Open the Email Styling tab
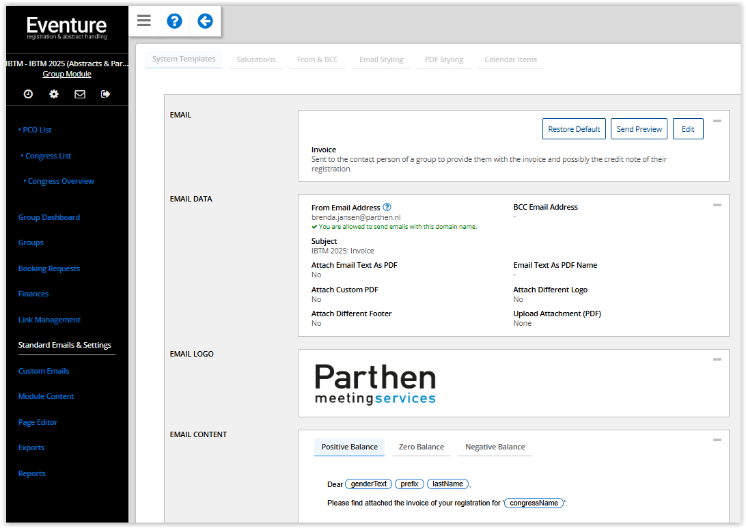The height and width of the screenshot is (528, 746). coord(381,59)
